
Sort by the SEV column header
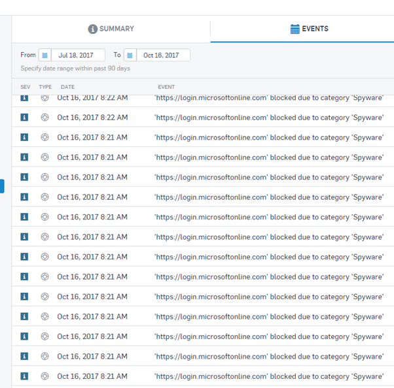(x=25, y=87)
